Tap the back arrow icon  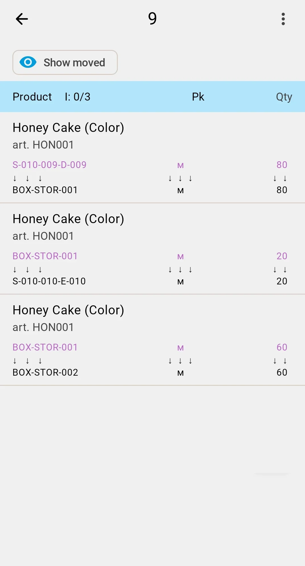click(x=22, y=19)
